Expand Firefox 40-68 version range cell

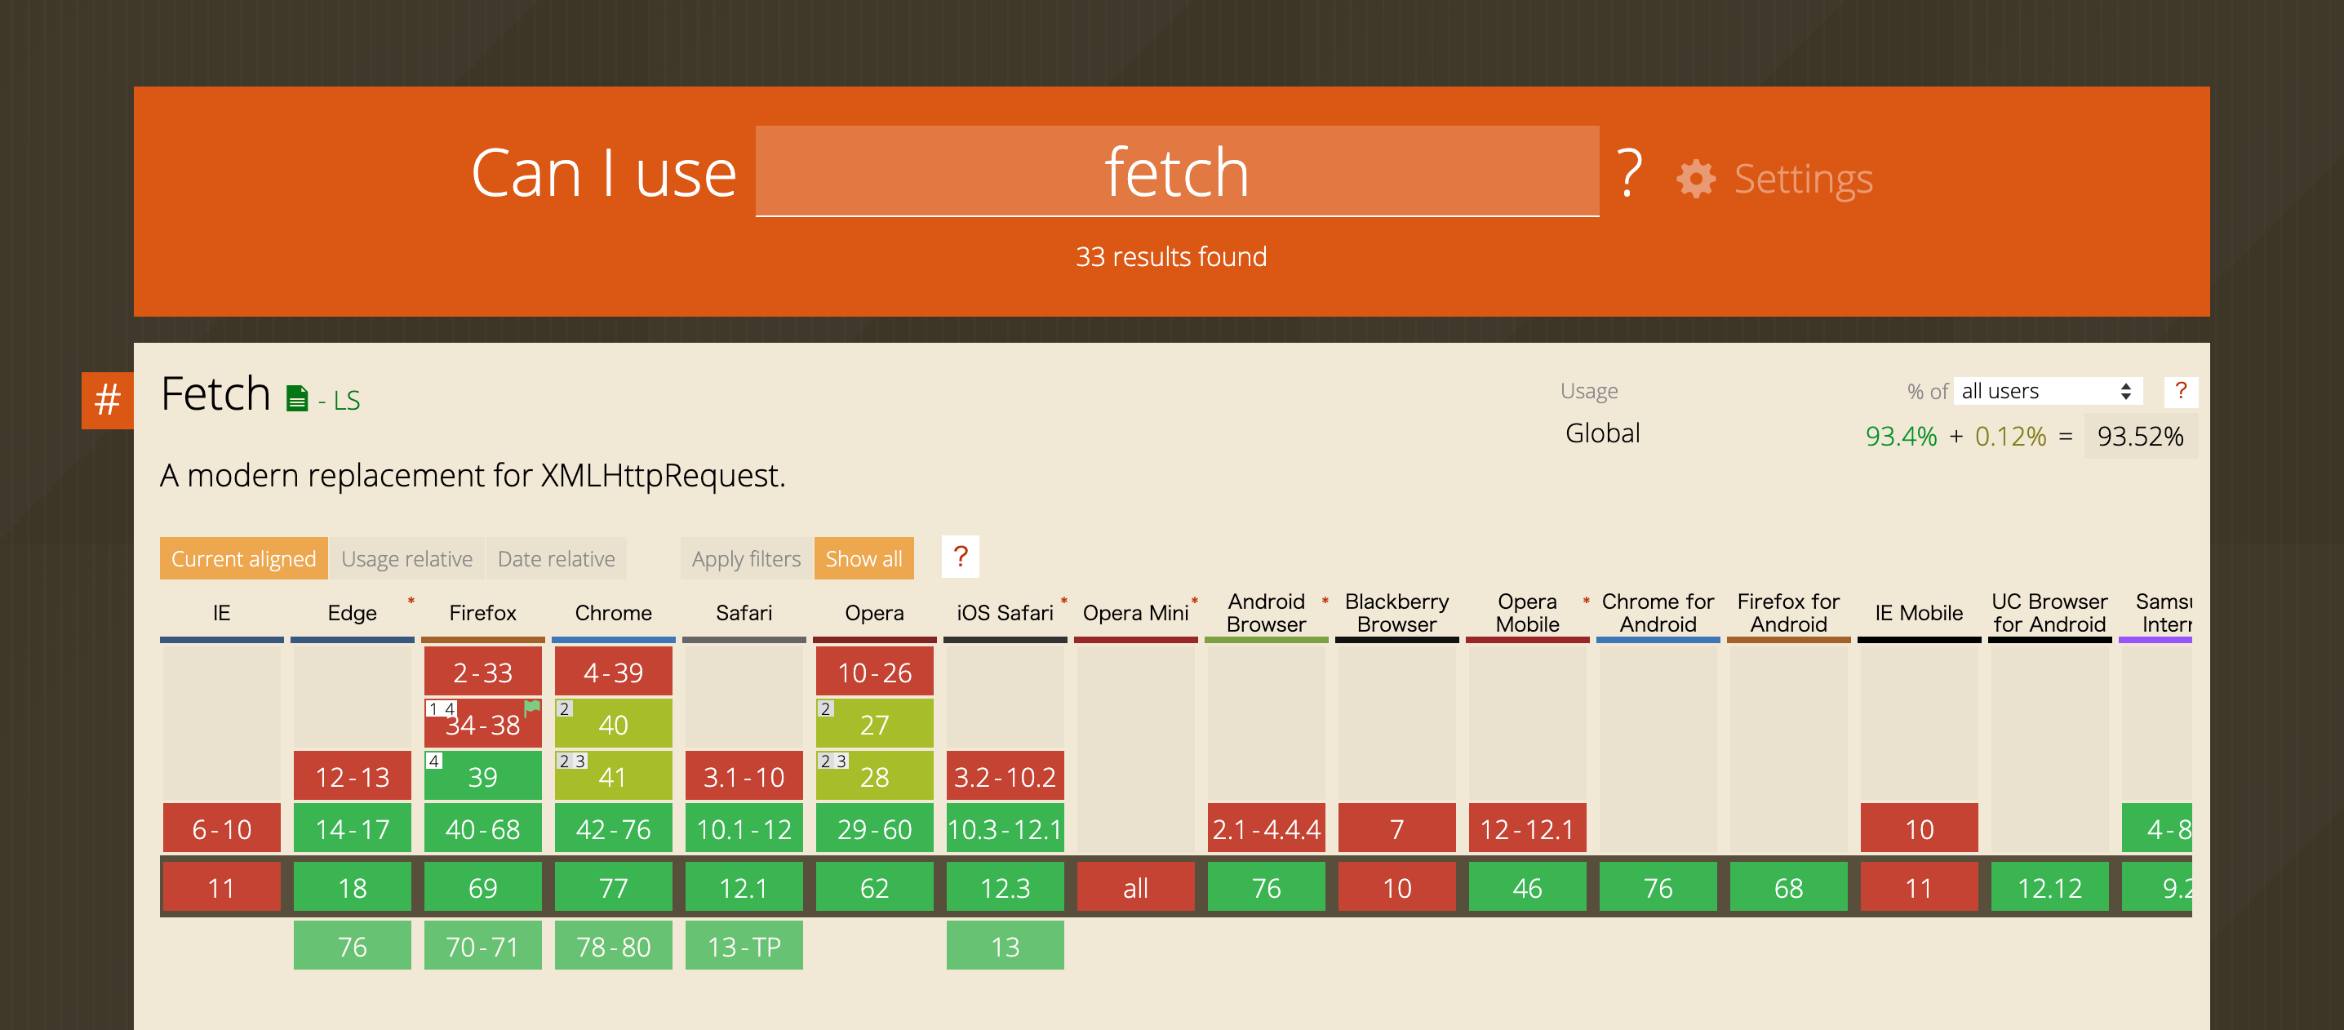pos(482,829)
